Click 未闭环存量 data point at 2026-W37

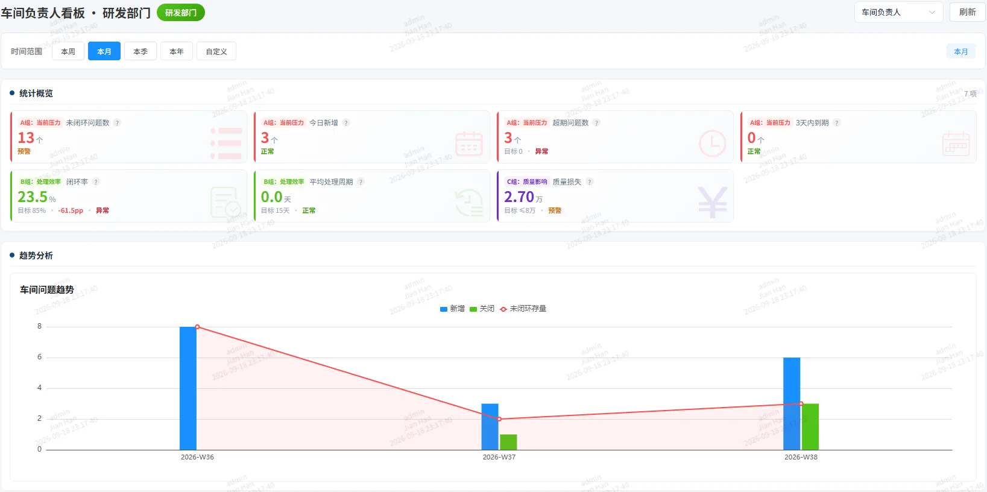[x=499, y=419]
